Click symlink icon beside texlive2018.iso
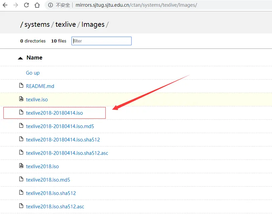This screenshot has height=220, width=272. (21, 166)
